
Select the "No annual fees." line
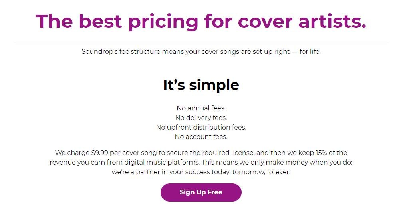pyautogui.click(x=201, y=108)
